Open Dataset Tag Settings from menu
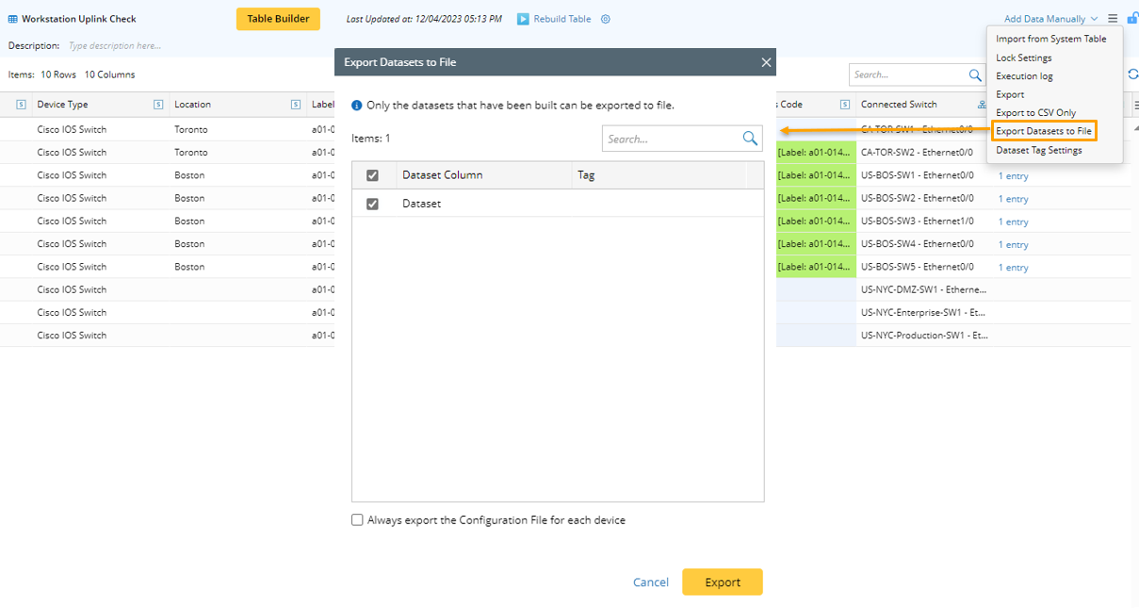The height and width of the screenshot is (608, 1139). (1038, 150)
